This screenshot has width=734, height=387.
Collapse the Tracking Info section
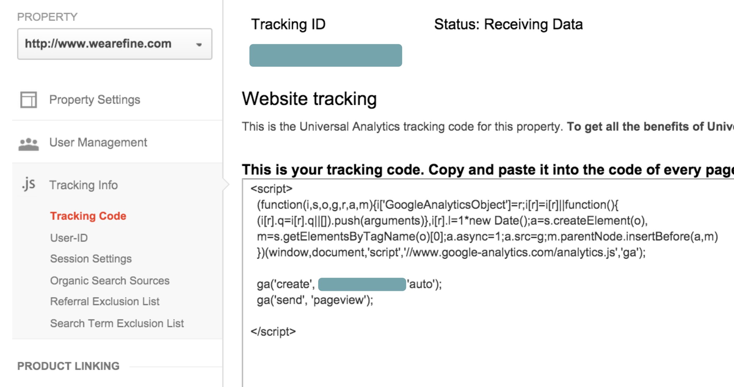click(x=83, y=185)
